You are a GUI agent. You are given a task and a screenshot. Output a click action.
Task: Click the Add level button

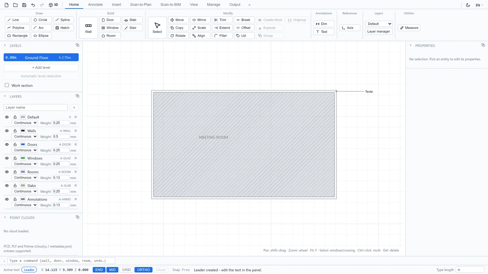[x=41, y=68]
